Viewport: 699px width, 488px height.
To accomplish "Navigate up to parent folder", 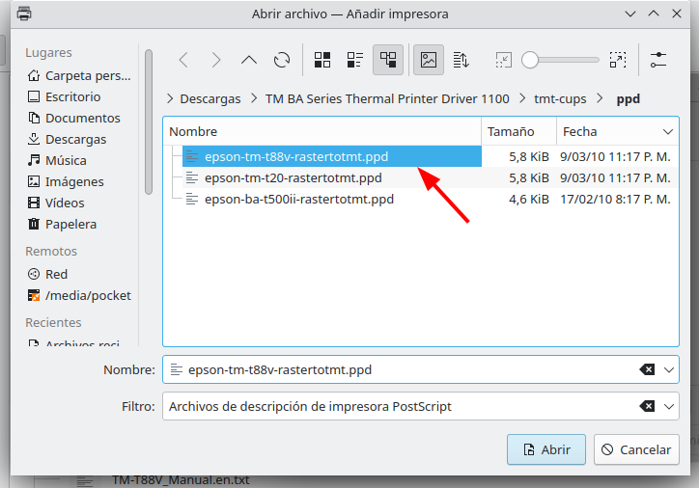I will [x=249, y=60].
